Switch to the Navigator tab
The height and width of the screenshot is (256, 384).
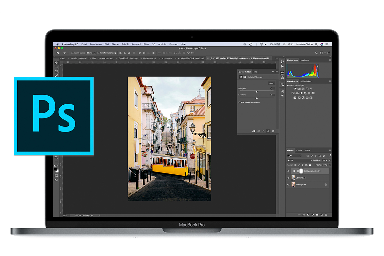click(305, 60)
